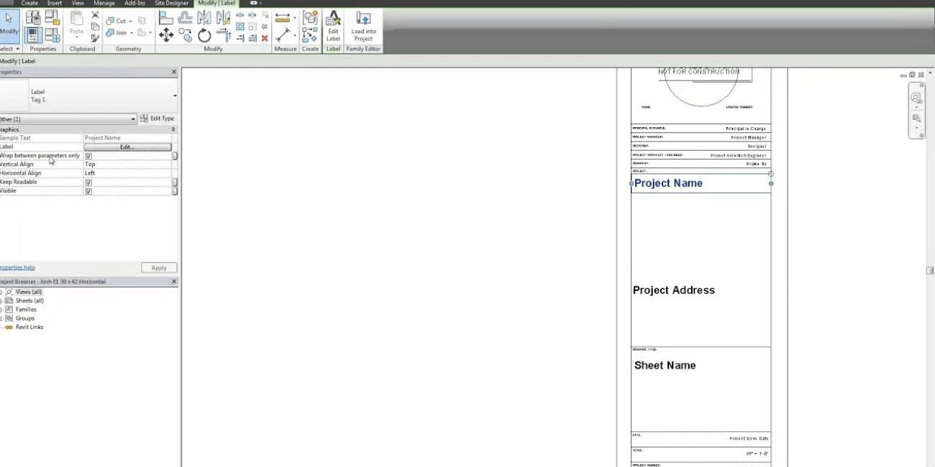Open the Site Designer tab

pos(171,3)
